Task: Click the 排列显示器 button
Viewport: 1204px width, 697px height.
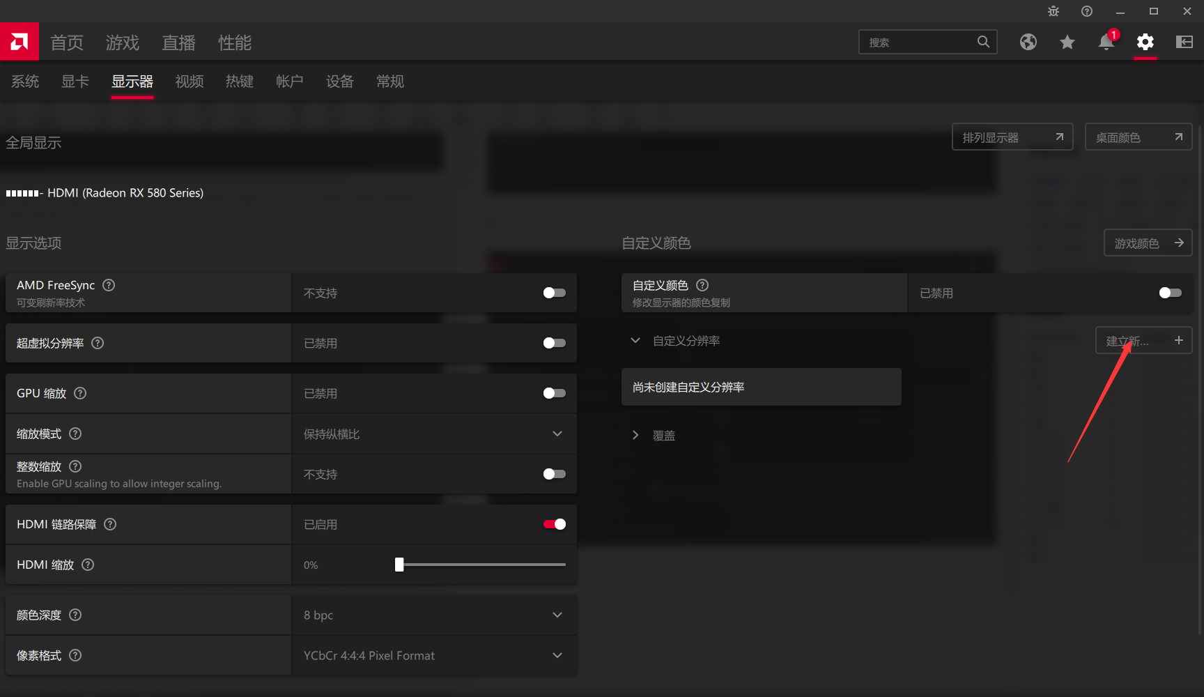Action: tap(1012, 137)
